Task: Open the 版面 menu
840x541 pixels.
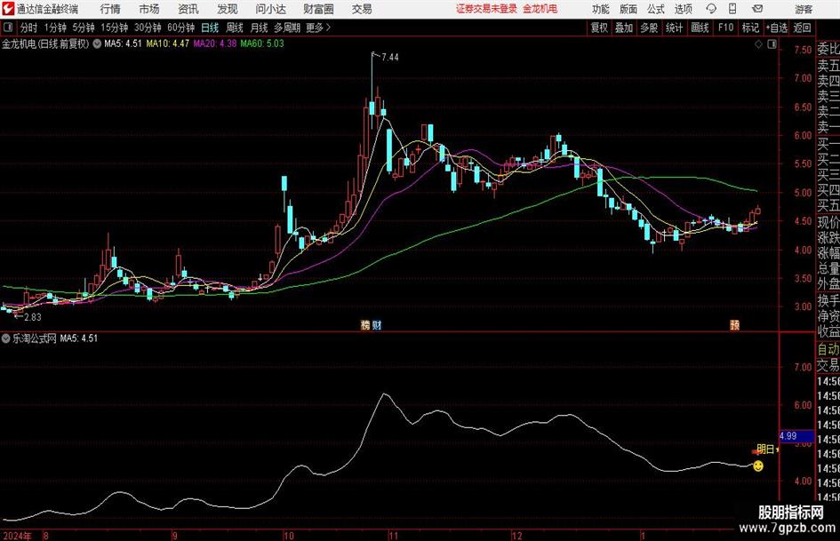Action: coord(628,9)
